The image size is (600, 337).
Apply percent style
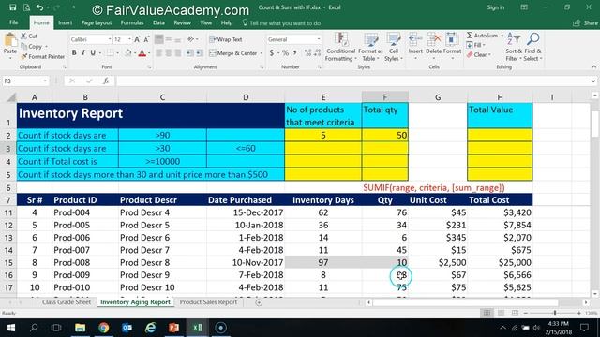(x=285, y=52)
